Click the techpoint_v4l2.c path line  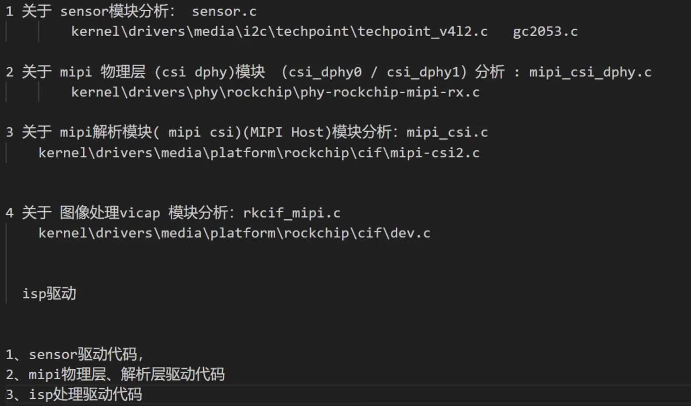(x=279, y=31)
